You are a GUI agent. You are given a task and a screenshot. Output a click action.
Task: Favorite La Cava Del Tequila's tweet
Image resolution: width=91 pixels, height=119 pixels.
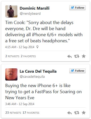point(84,113)
